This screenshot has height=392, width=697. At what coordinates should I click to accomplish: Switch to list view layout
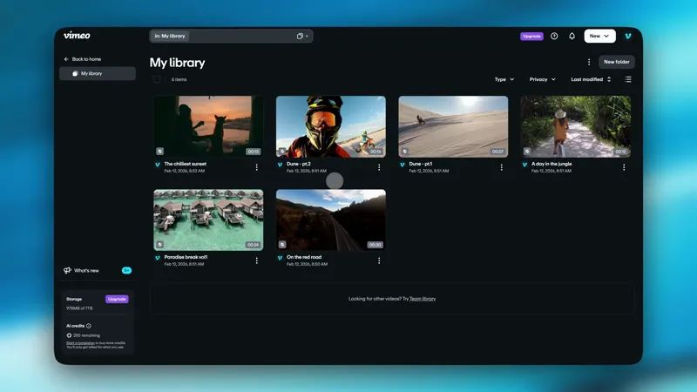627,79
